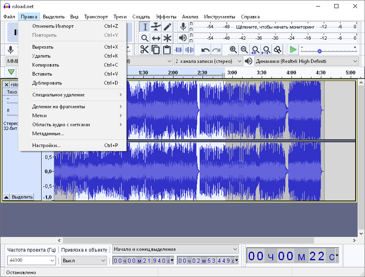Select the Multi-tool
The height and width of the screenshot is (277, 365).
(x=167, y=38)
